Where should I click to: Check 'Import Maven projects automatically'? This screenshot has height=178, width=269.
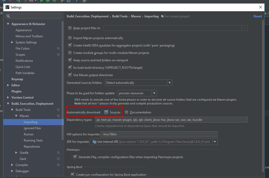(70, 38)
